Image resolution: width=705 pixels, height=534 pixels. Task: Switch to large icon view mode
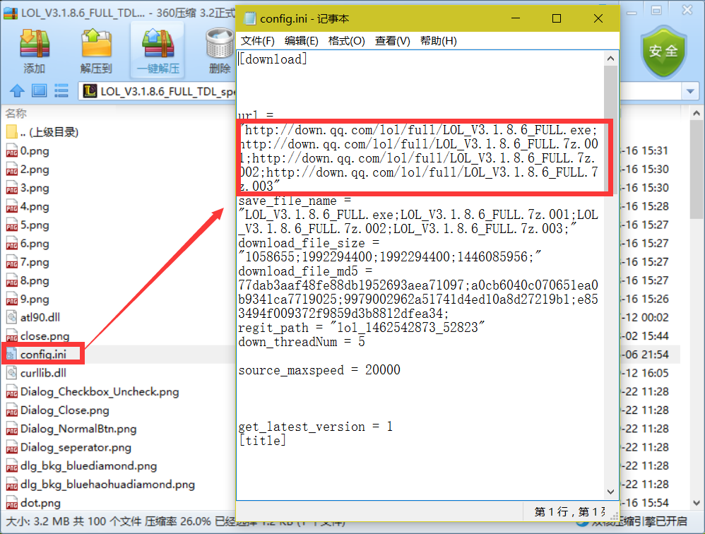tap(39, 91)
